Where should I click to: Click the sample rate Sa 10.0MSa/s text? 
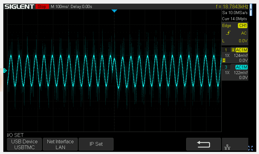(x=235, y=13)
